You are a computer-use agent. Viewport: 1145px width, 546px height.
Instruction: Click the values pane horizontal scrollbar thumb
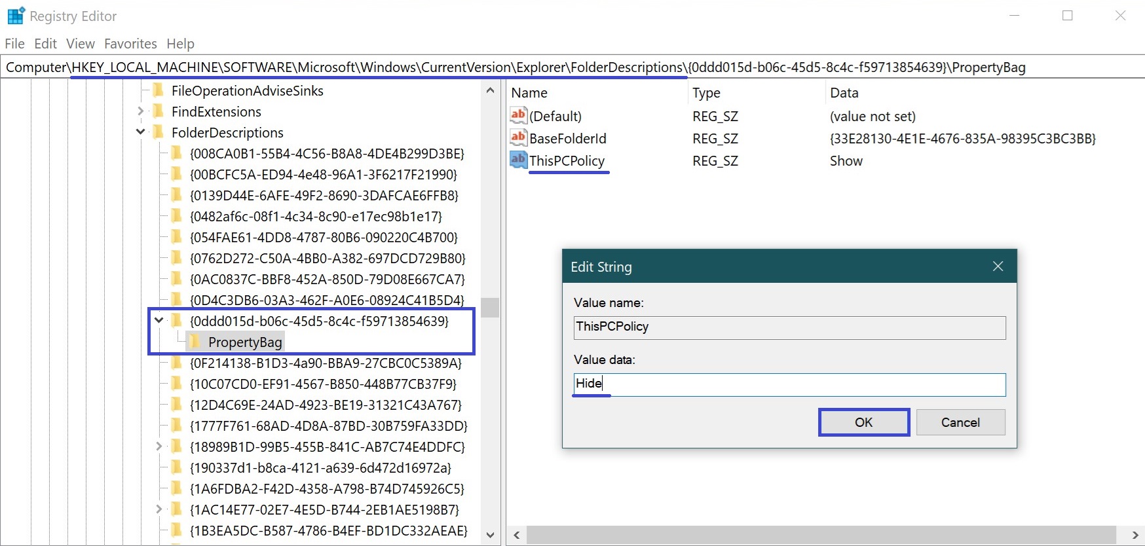(821, 536)
